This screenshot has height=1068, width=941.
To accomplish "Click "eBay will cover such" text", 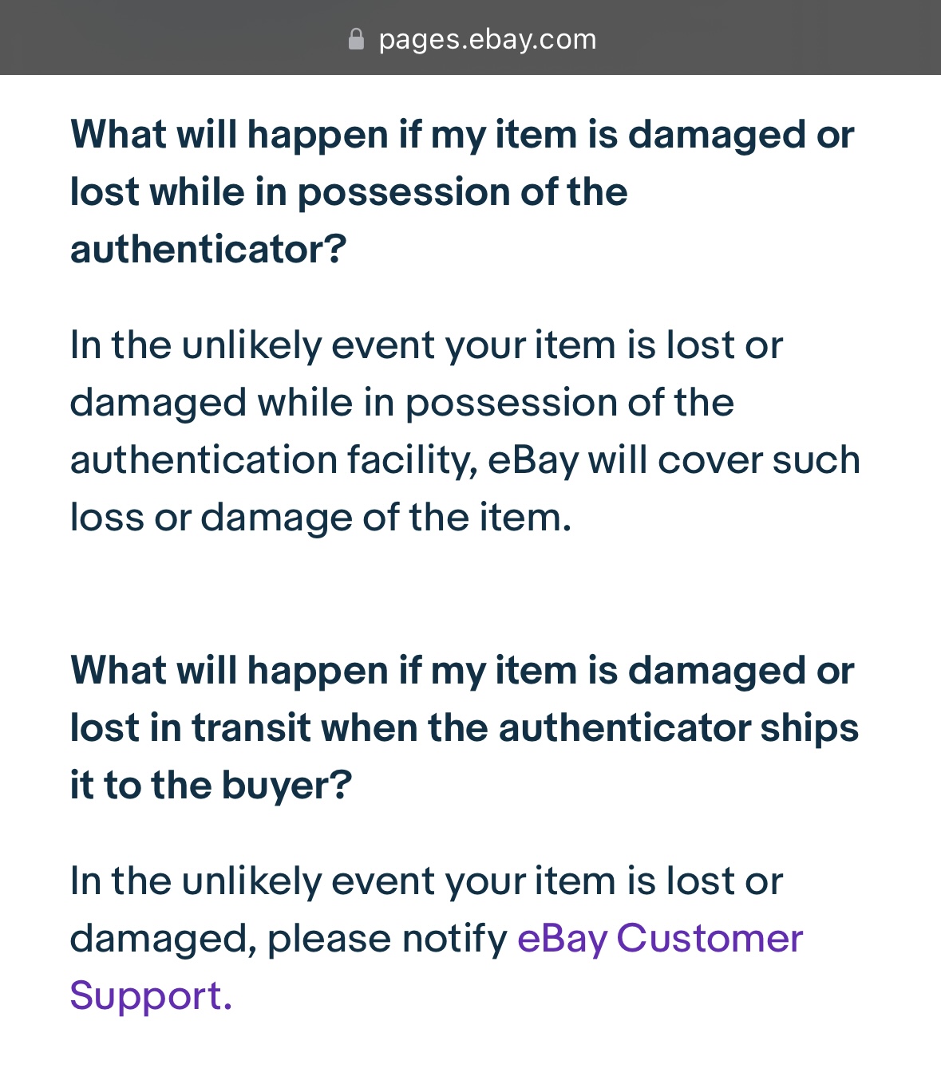I will pos(674,460).
